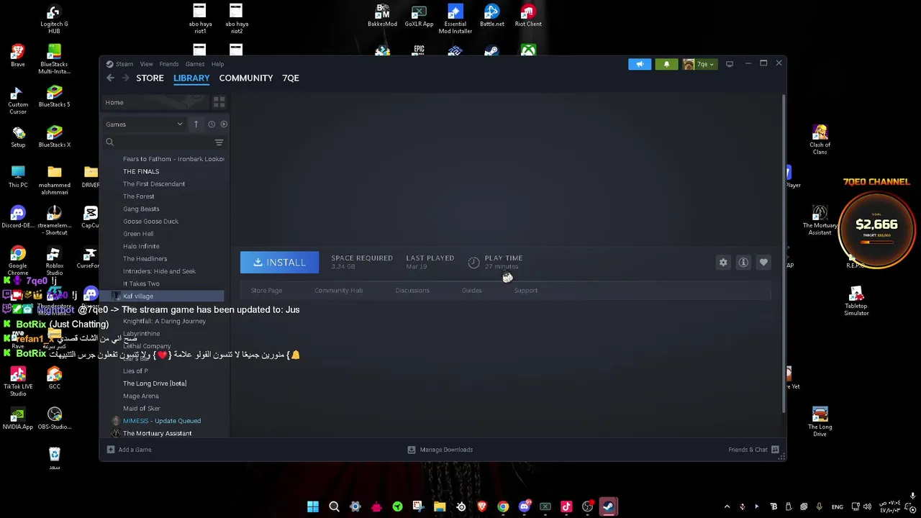Show ready-to-play games filter icon
The width and height of the screenshot is (921, 518).
tap(224, 124)
